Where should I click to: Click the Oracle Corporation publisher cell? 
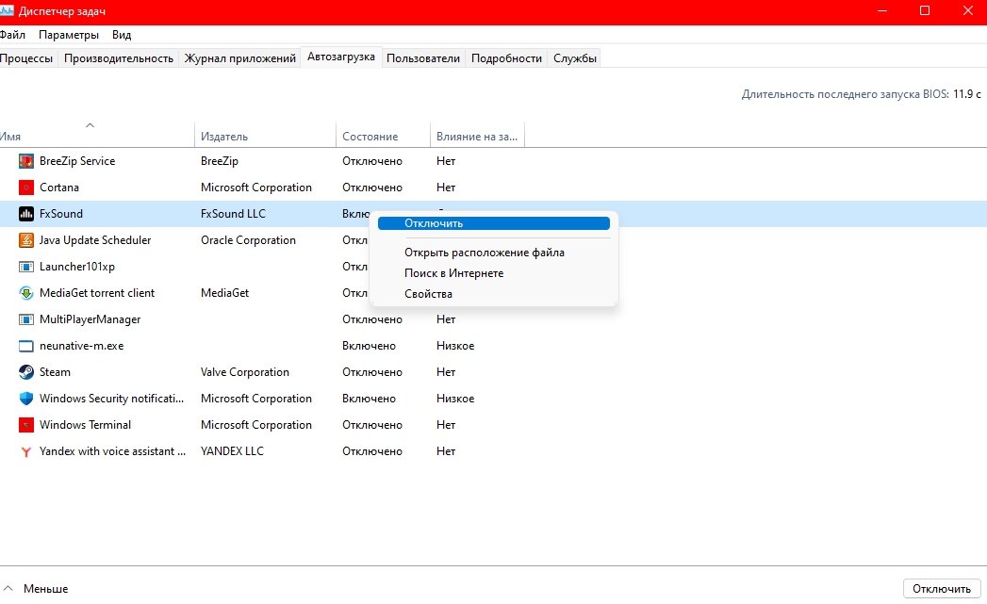coord(248,240)
